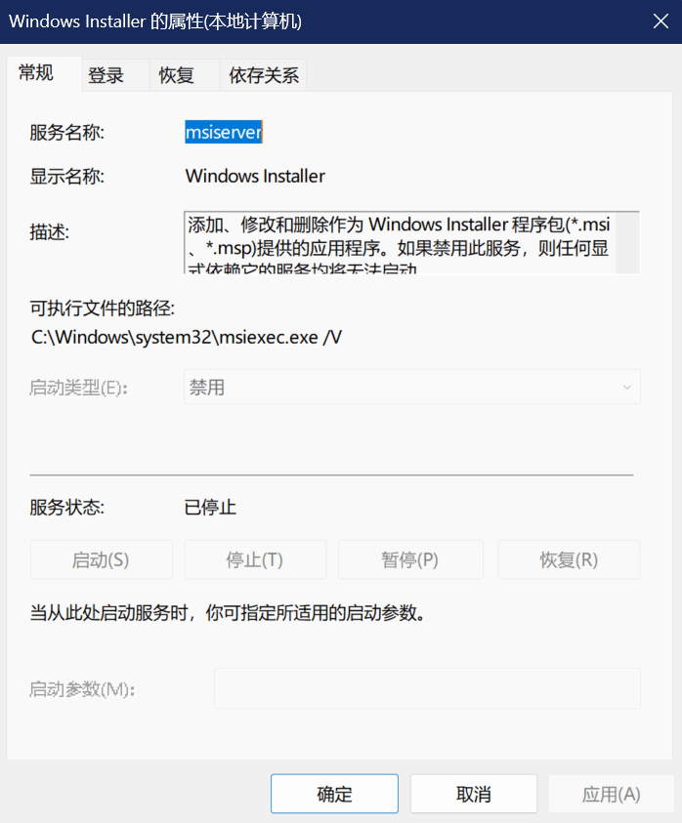
Task: Close the Windows Installer properties dialog
Action: point(661,21)
